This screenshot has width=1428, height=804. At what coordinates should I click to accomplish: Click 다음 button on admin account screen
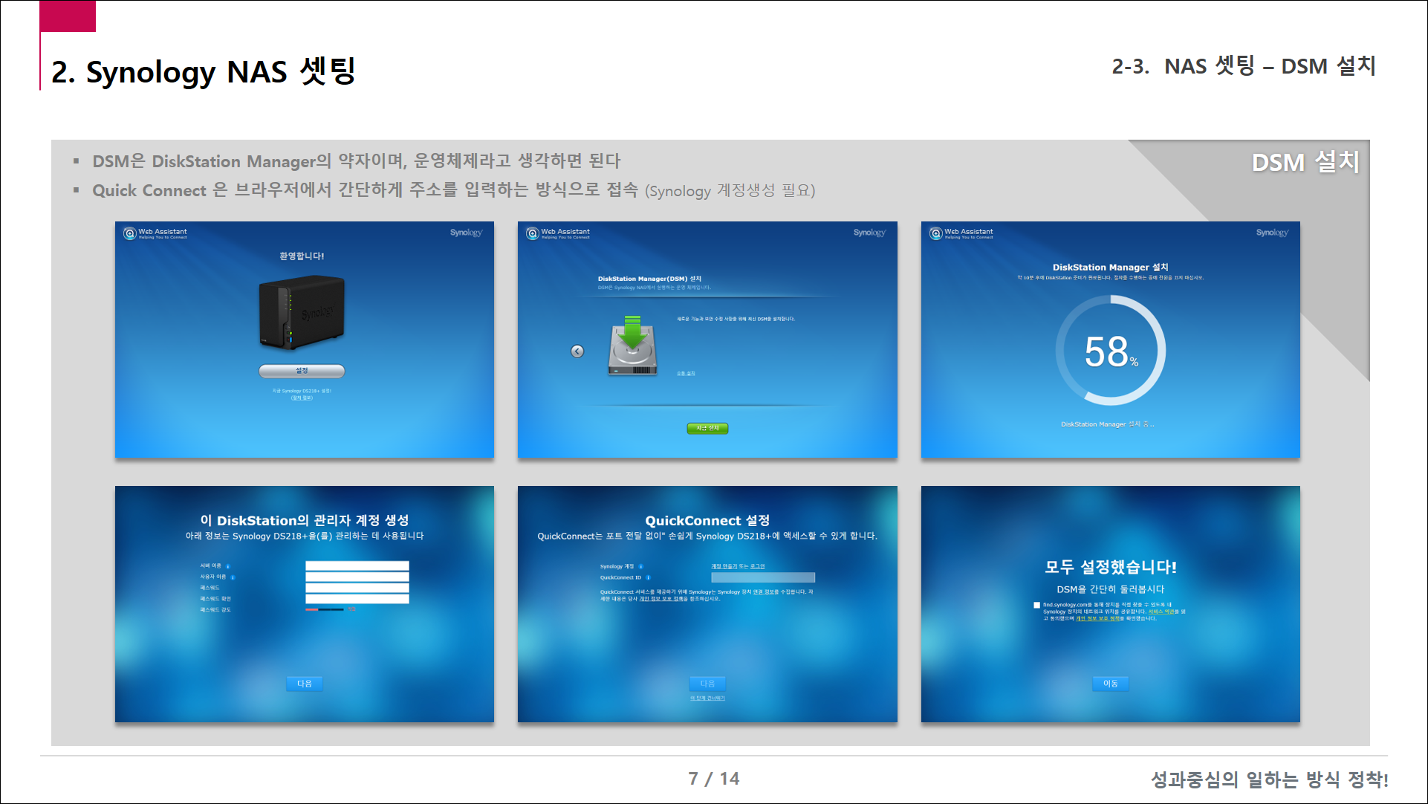[x=305, y=684]
